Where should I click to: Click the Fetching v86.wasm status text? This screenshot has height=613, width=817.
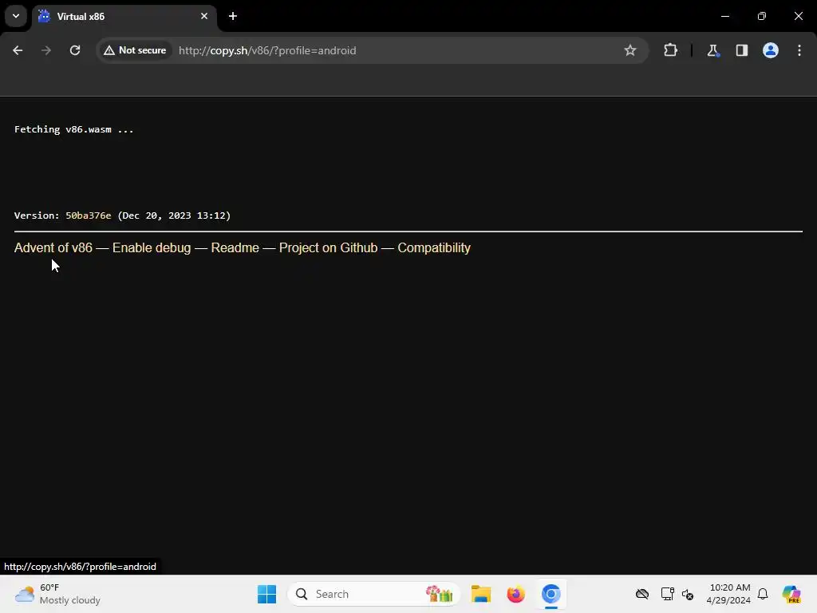[74, 129]
